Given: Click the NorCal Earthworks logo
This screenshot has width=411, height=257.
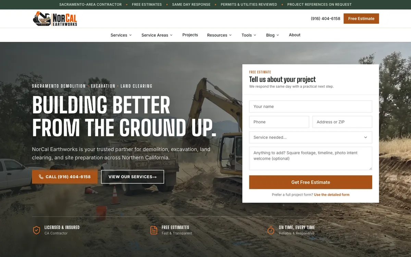Looking at the screenshot, I should (x=55, y=19).
